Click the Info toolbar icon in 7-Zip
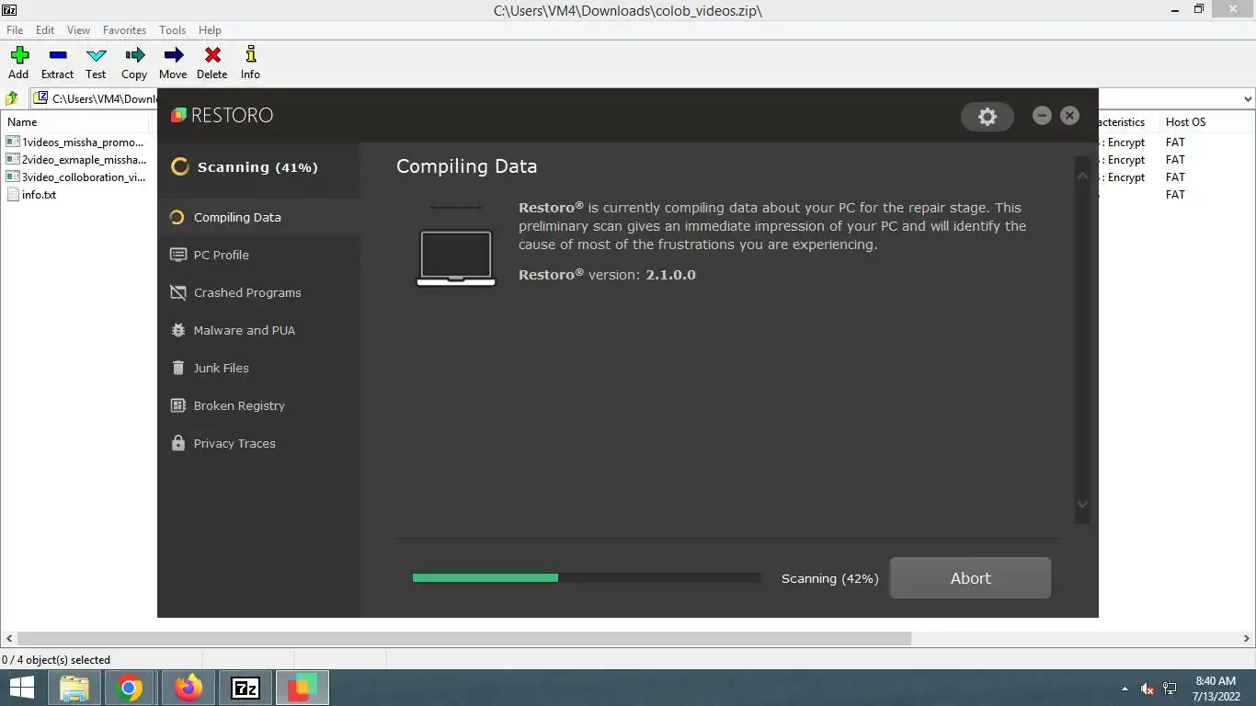1256x706 pixels. pos(250,55)
